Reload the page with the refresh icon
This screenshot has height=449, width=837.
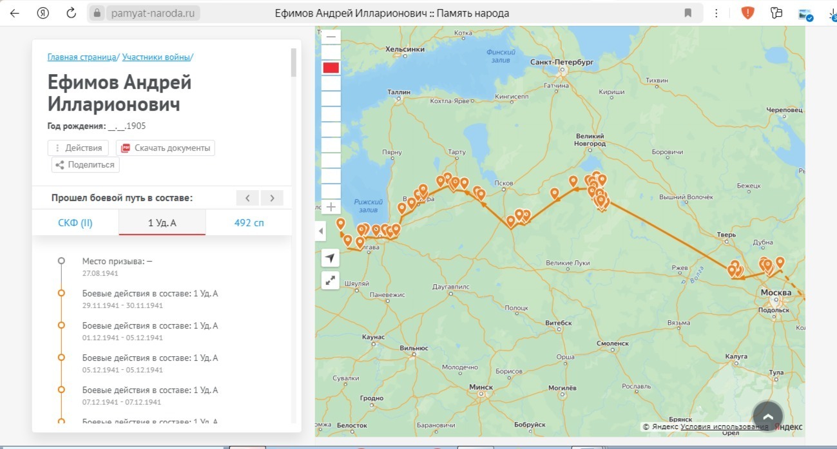(72, 13)
